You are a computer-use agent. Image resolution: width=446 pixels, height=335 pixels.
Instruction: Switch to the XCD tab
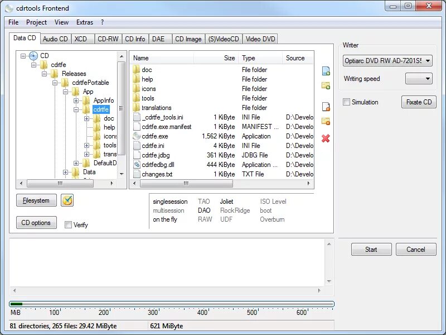coord(83,39)
